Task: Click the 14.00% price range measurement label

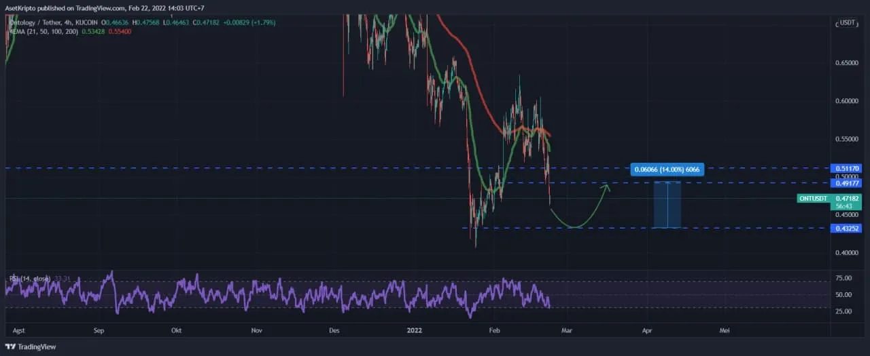Action: click(x=667, y=170)
